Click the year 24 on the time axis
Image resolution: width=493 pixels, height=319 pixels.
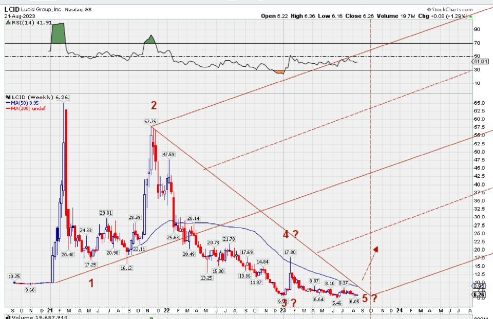click(x=400, y=310)
